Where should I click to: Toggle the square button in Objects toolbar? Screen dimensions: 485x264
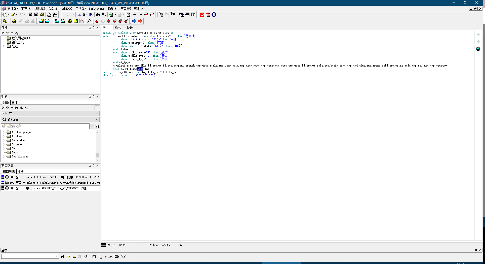[97, 108]
